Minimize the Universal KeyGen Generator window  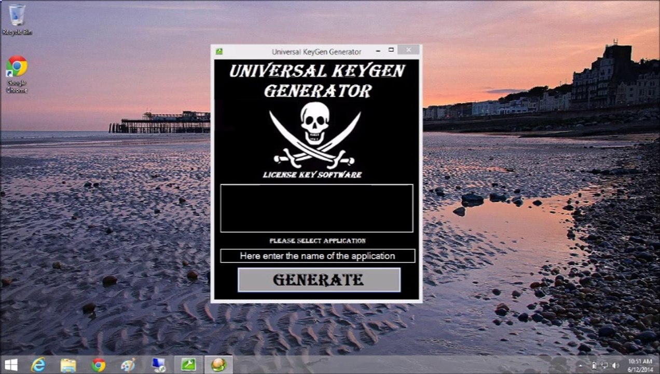pyautogui.click(x=378, y=50)
